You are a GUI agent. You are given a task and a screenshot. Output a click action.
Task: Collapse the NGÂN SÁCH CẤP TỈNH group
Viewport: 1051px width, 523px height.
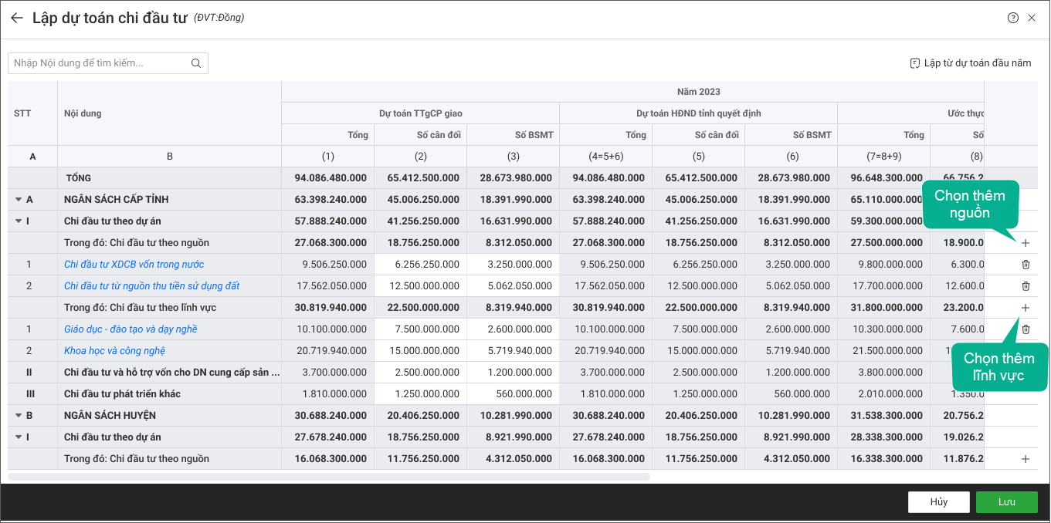pyautogui.click(x=18, y=200)
